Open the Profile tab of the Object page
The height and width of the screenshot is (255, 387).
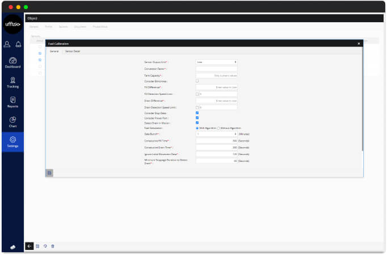[x=49, y=27]
